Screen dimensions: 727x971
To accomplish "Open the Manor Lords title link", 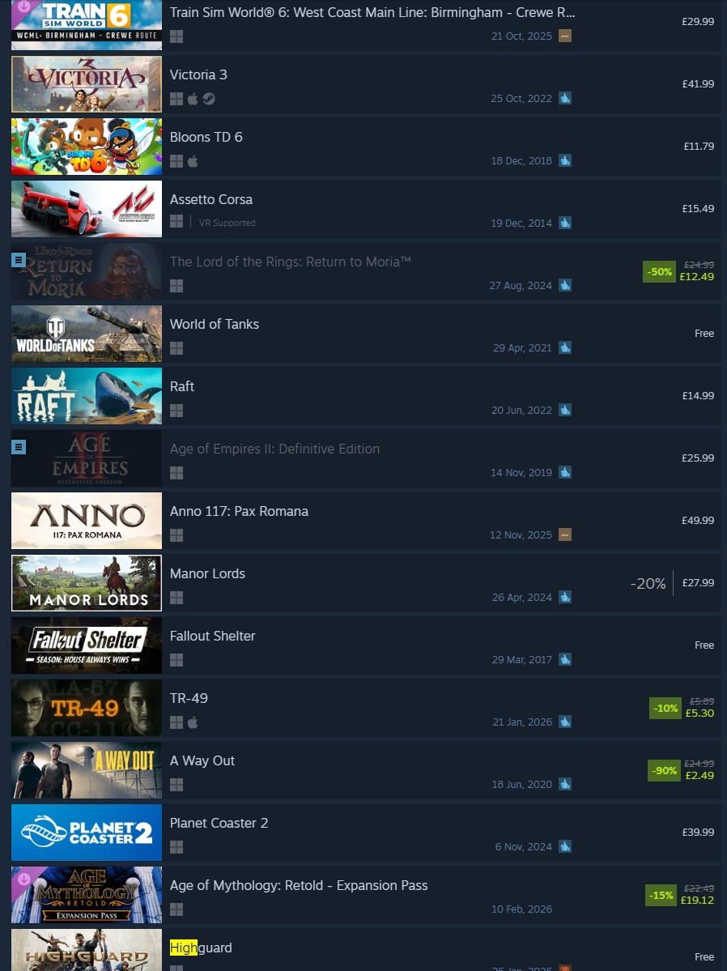I will (207, 574).
